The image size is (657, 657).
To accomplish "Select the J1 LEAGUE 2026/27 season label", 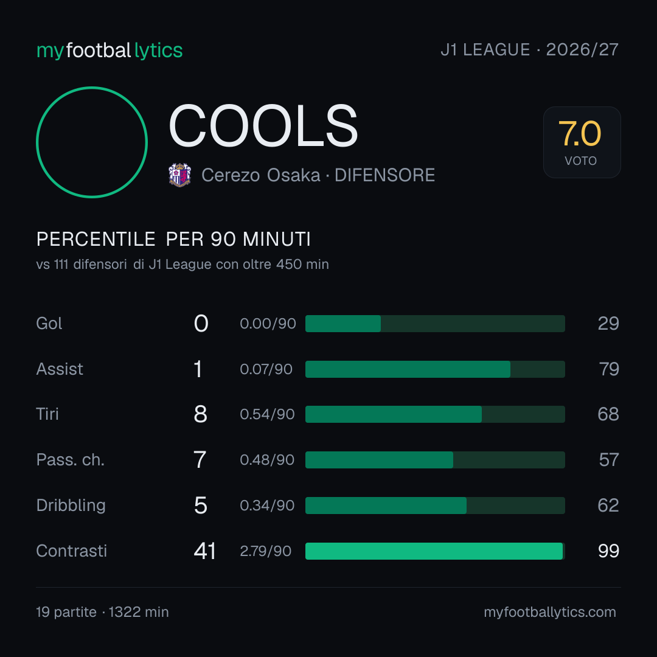I will (529, 50).
